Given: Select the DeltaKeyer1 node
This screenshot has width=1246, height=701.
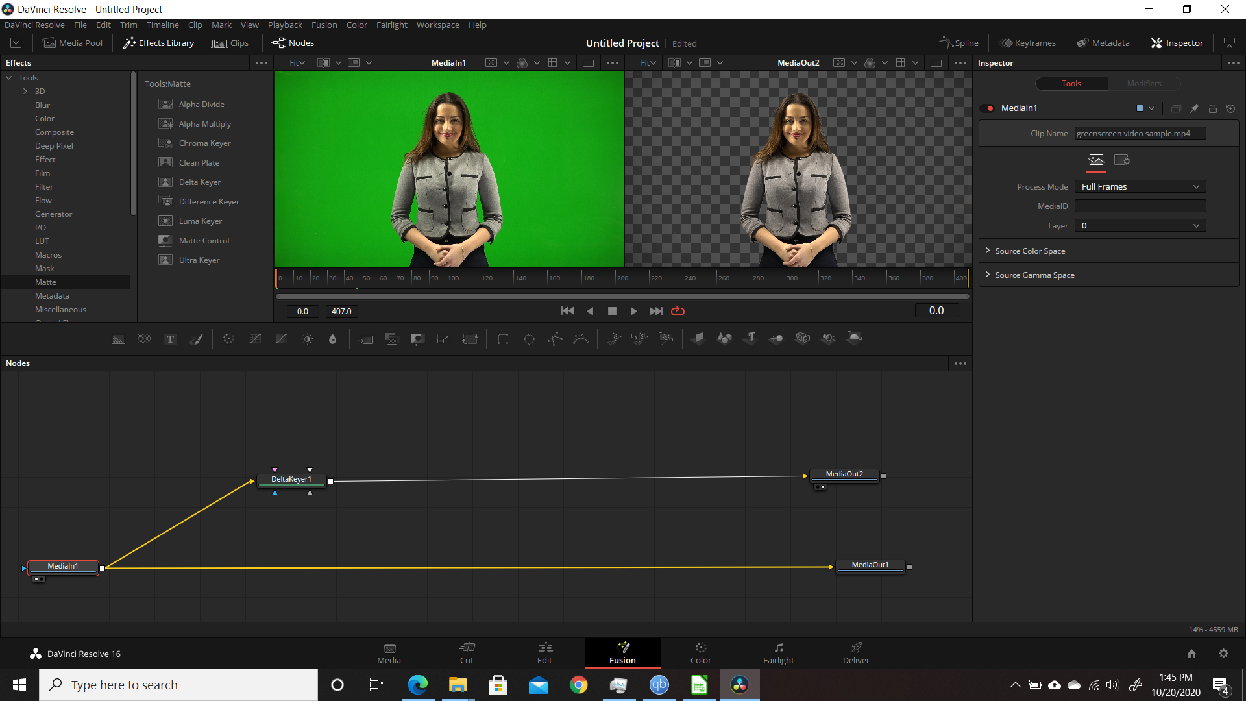Looking at the screenshot, I should click(x=291, y=480).
